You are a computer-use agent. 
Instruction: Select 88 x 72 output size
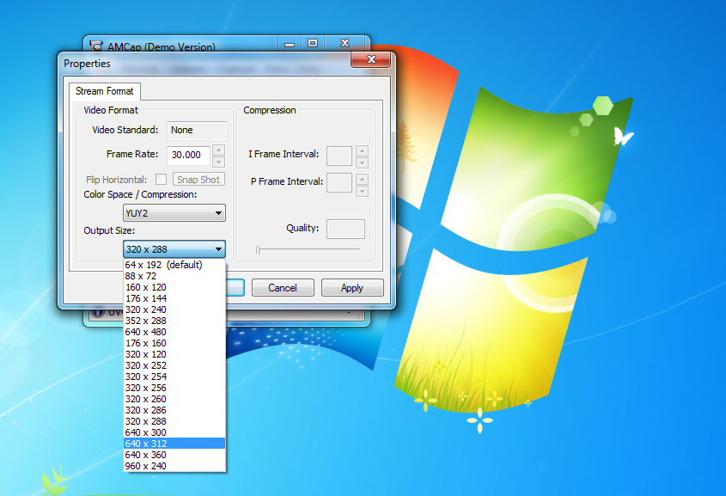pos(174,276)
